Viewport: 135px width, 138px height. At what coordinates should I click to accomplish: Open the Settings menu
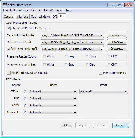pyautogui.click(x=23, y=10)
